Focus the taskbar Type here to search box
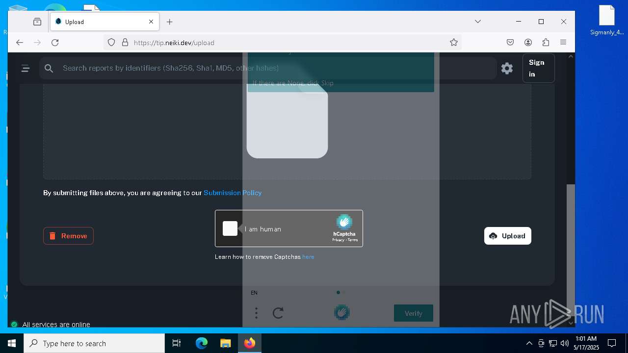The image size is (628, 353). (x=94, y=343)
